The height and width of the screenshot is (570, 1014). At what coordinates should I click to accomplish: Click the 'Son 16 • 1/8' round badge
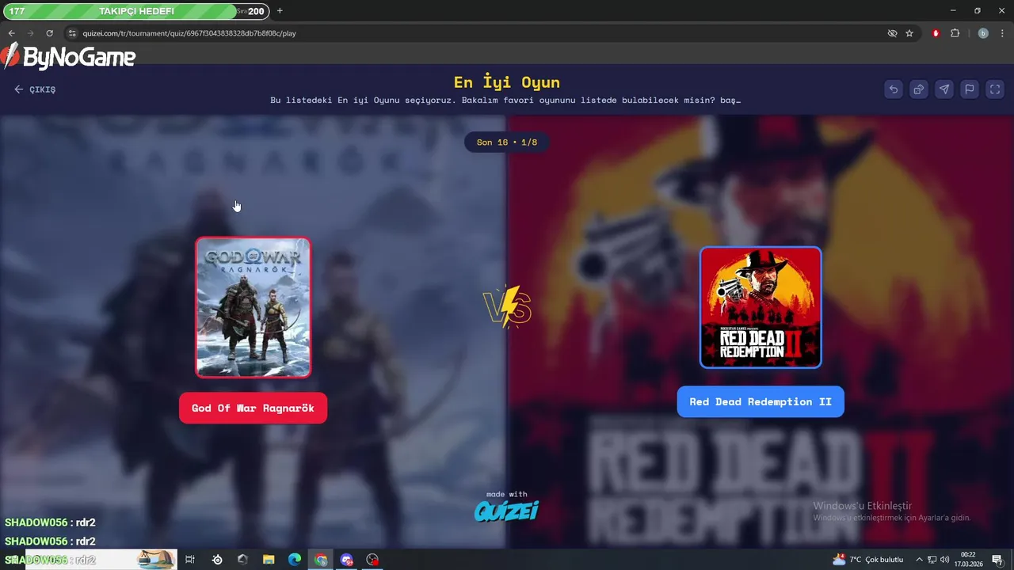pyautogui.click(x=507, y=142)
